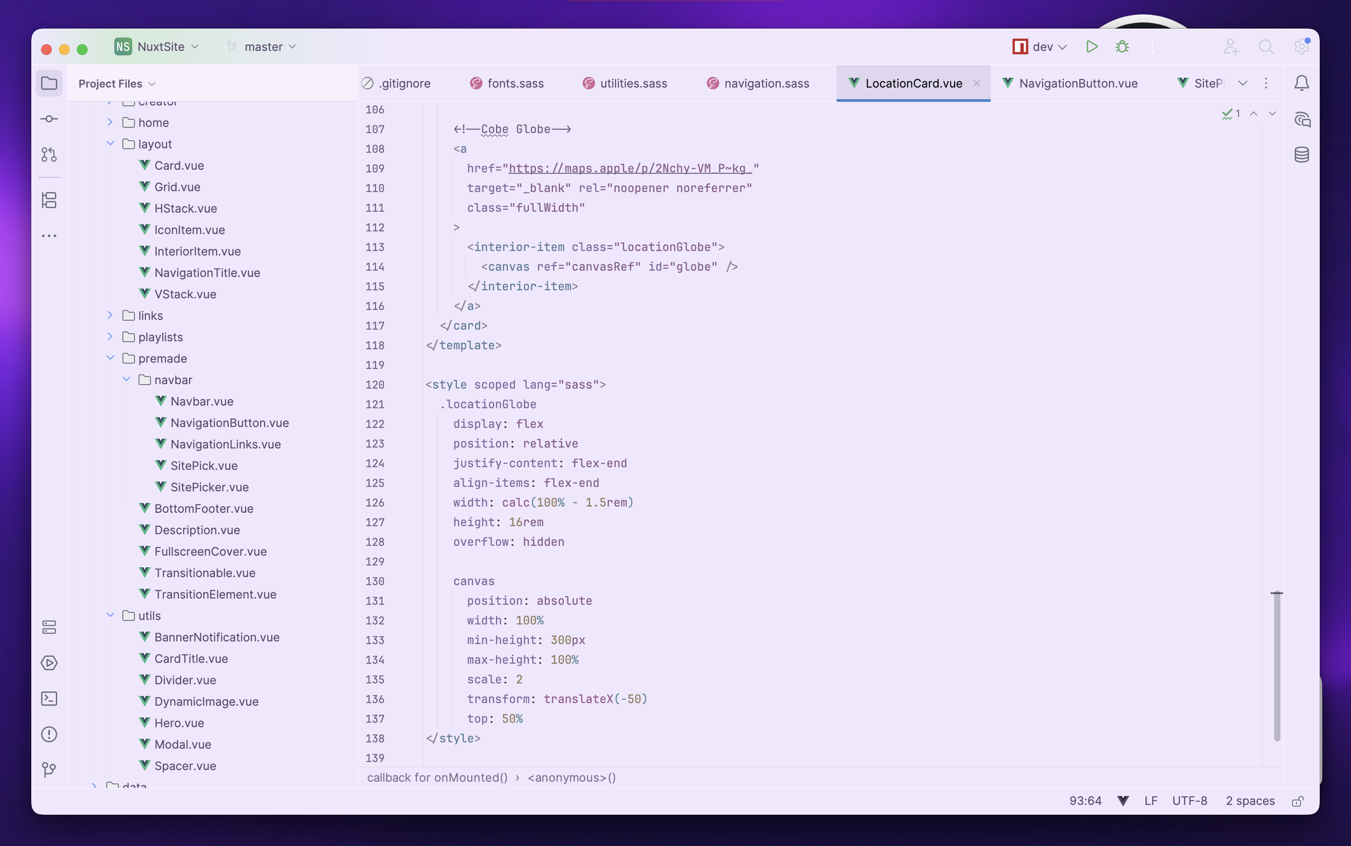Click the inspections checkmark widget

point(1231,113)
